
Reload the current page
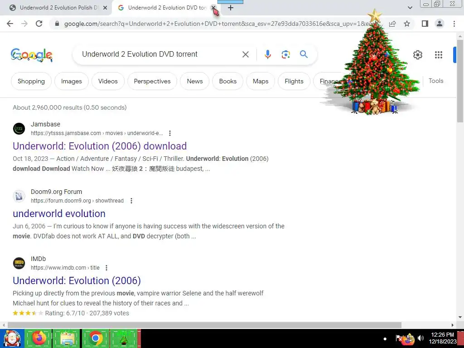pos(39,24)
